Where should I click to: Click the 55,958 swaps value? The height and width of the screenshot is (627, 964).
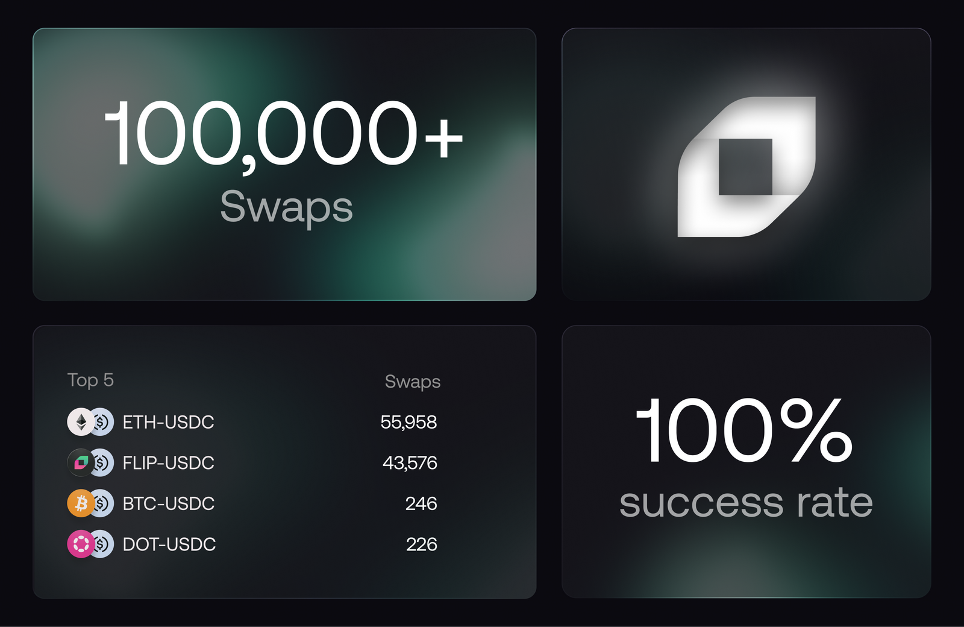point(408,422)
